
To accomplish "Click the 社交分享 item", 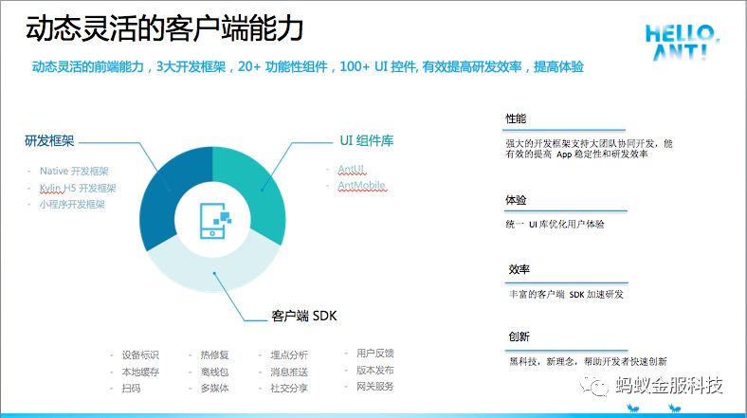I will click(x=289, y=388).
